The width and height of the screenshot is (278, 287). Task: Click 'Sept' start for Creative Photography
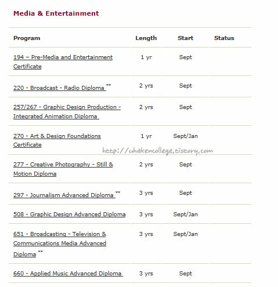[185, 165]
